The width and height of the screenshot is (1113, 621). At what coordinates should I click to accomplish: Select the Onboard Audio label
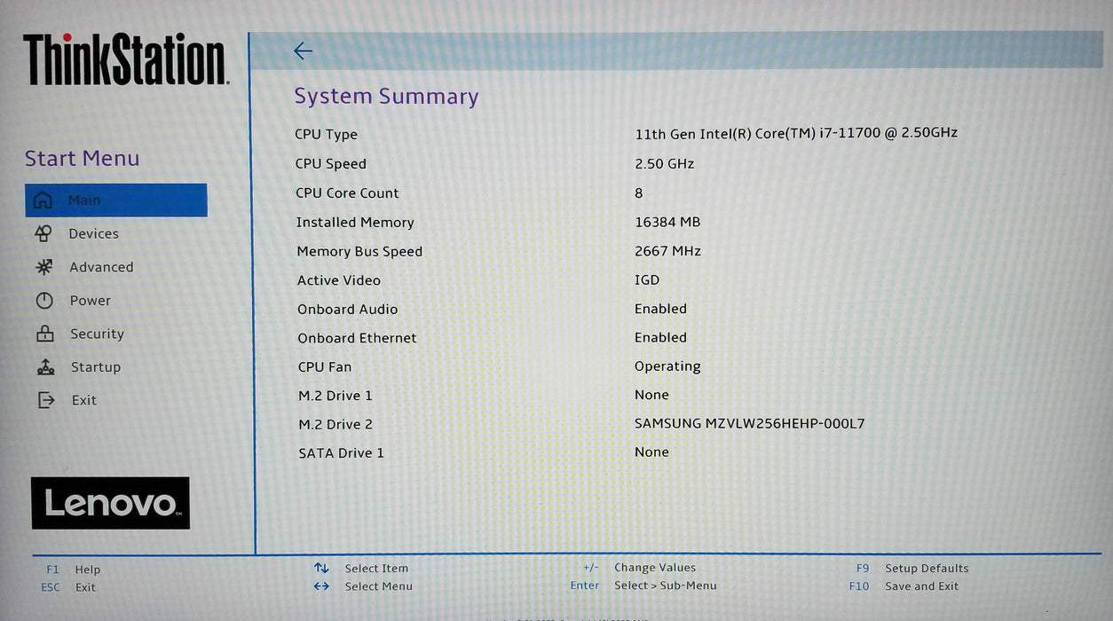click(348, 310)
